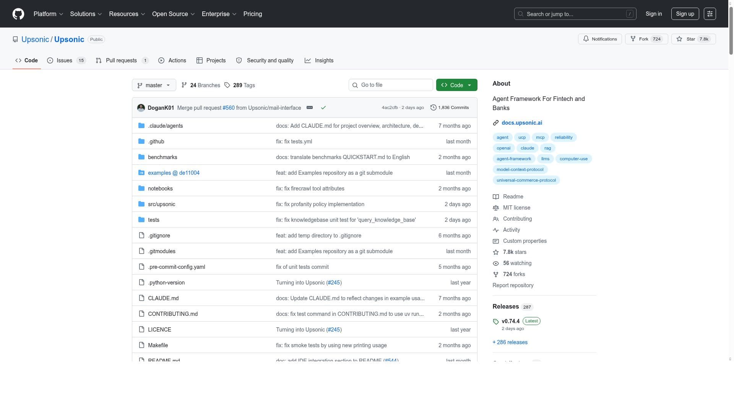Expand the green Code dropdown

pos(456,85)
